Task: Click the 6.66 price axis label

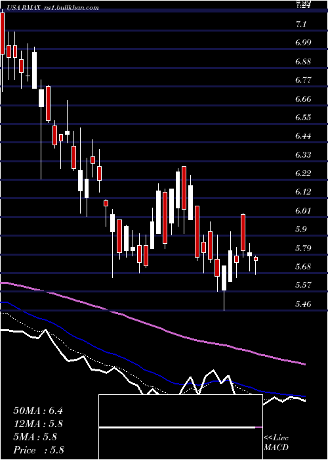Action: 303,99
